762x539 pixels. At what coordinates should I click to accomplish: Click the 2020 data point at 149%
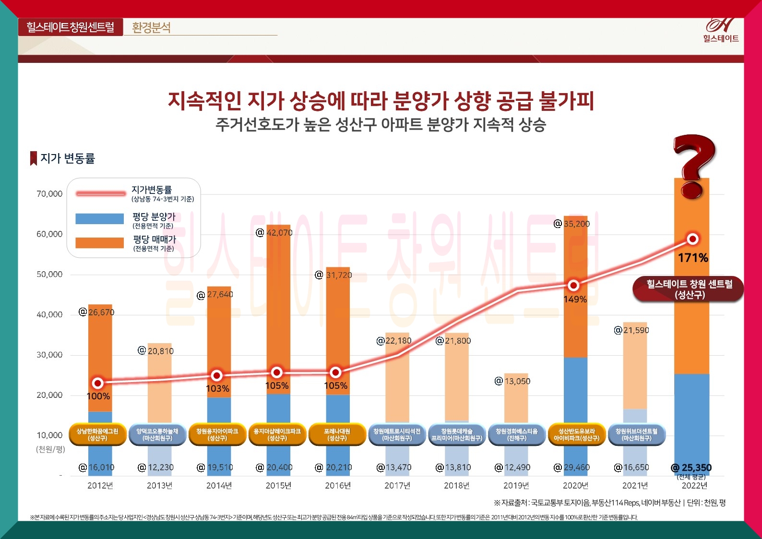click(x=573, y=285)
